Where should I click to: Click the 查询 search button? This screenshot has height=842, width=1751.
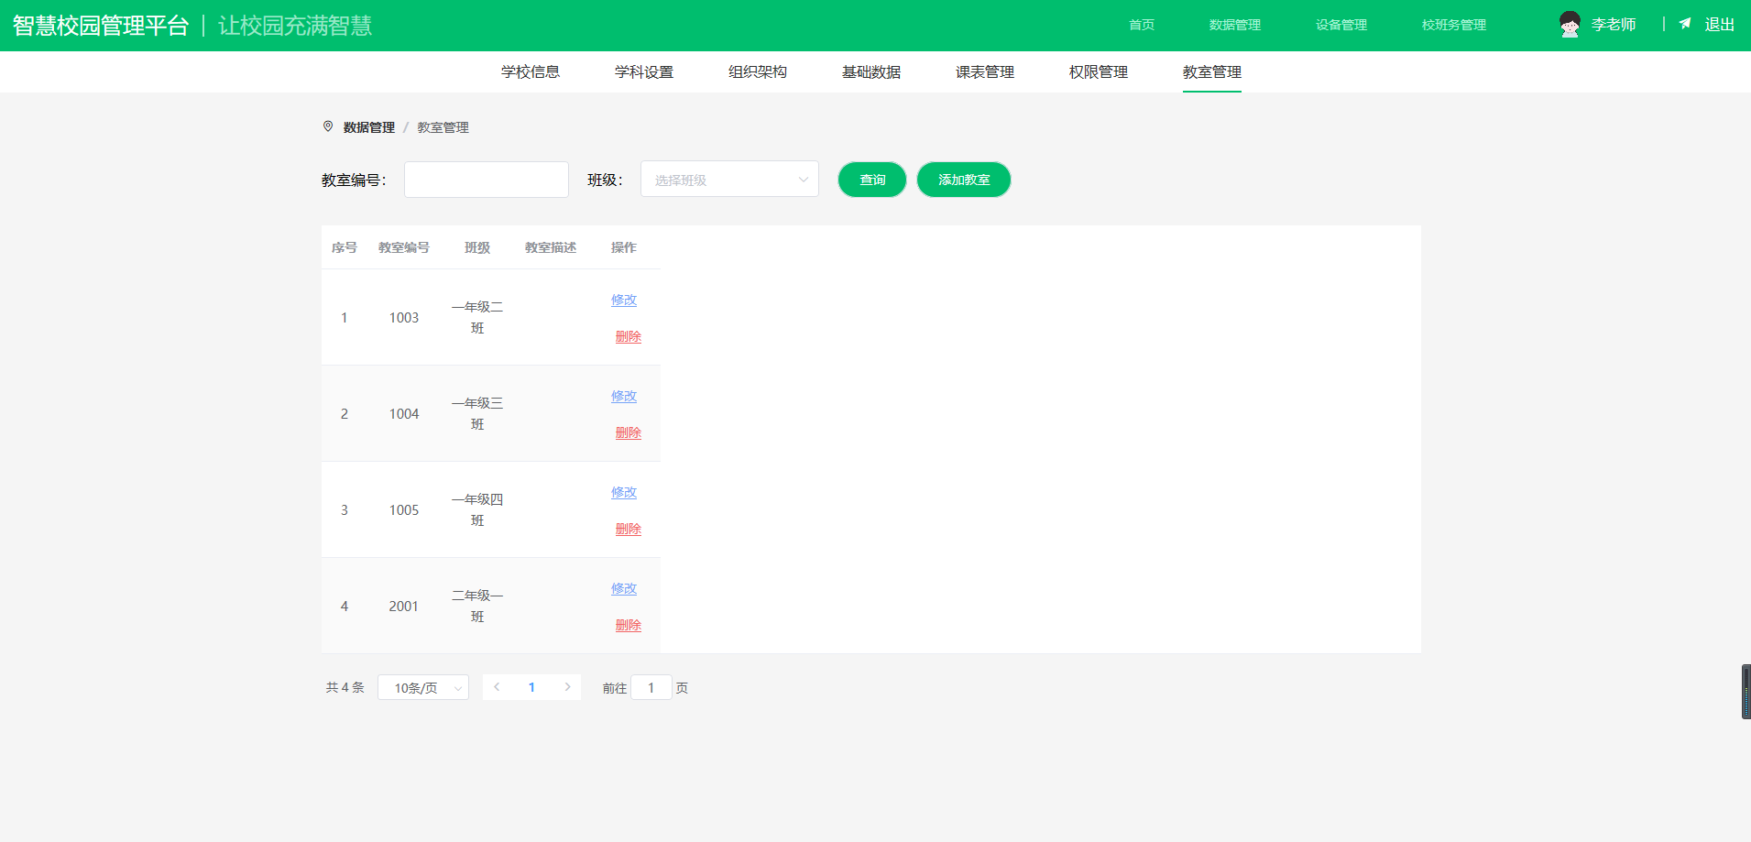[x=871, y=180]
